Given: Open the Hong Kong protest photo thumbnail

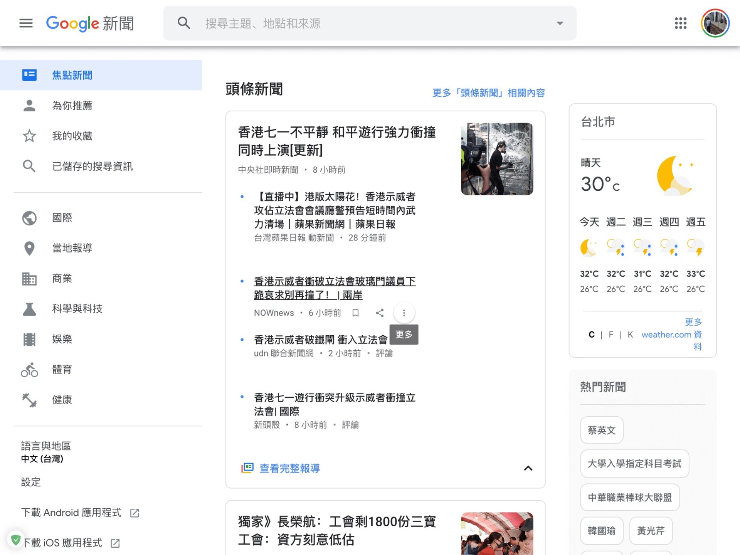Looking at the screenshot, I should [x=497, y=159].
